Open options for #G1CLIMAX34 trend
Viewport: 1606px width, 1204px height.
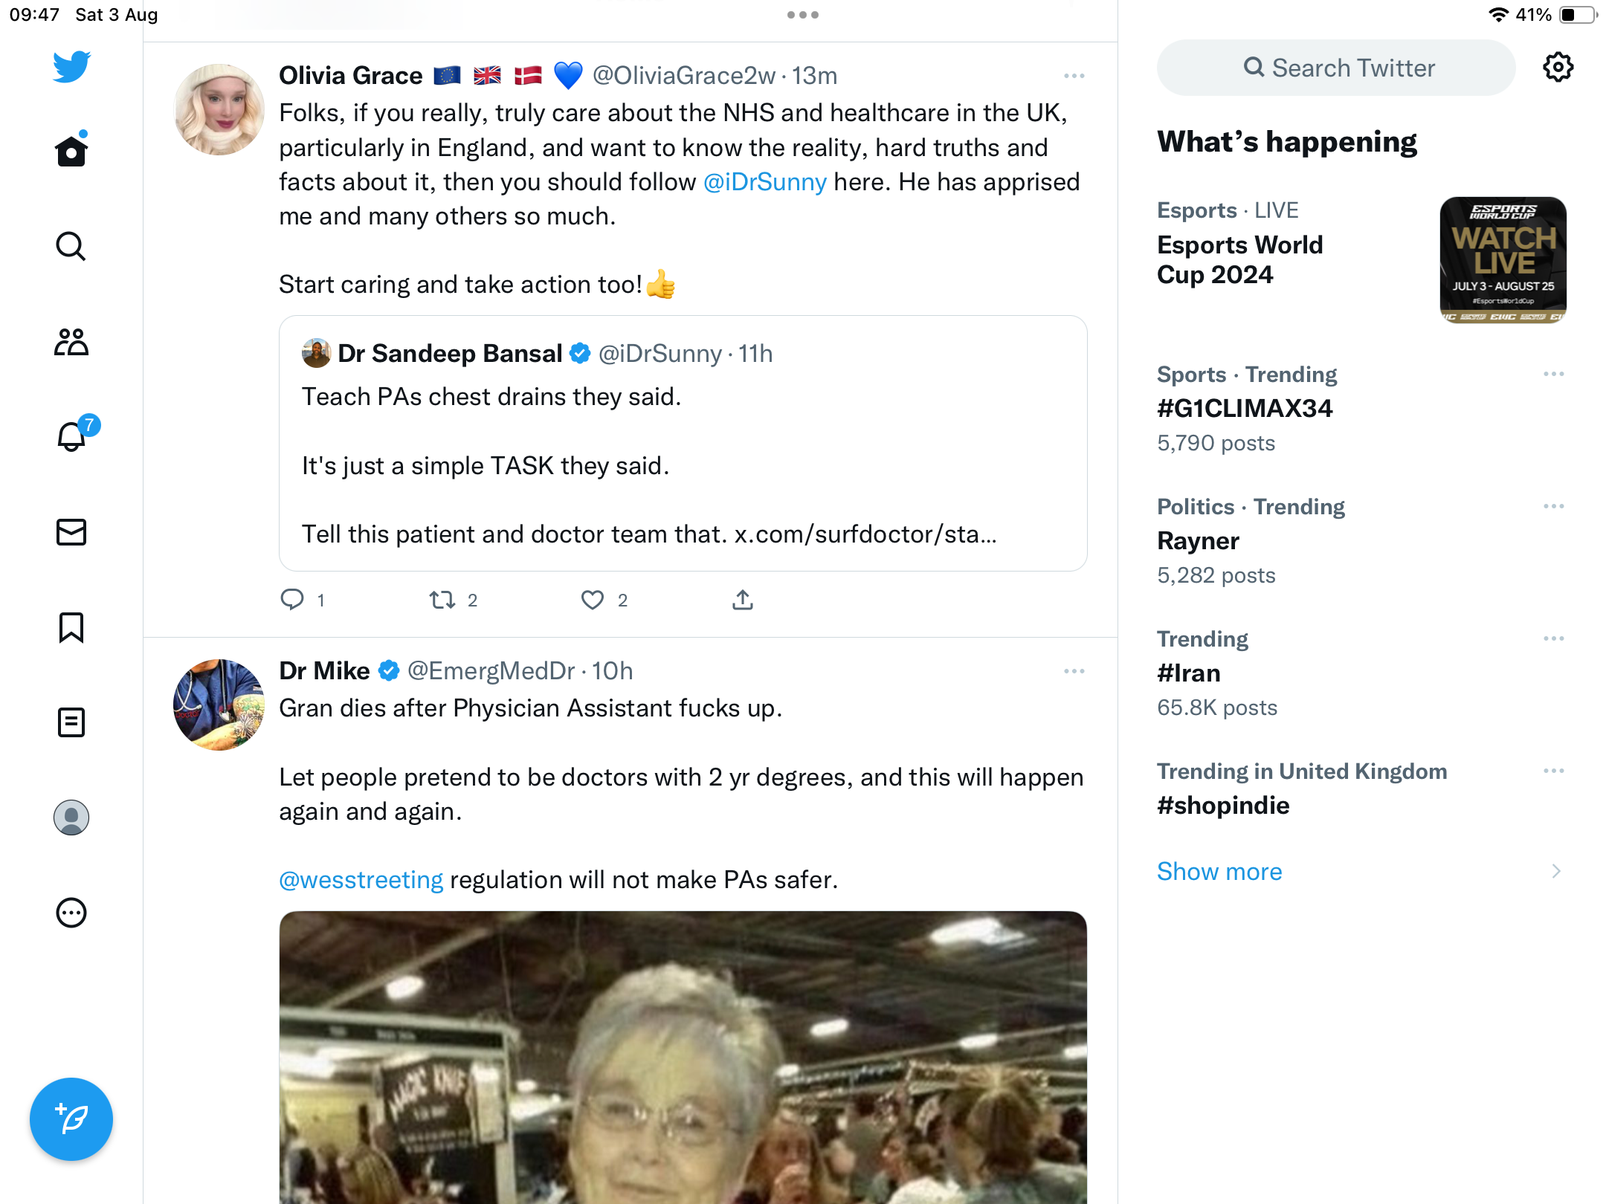(1554, 374)
